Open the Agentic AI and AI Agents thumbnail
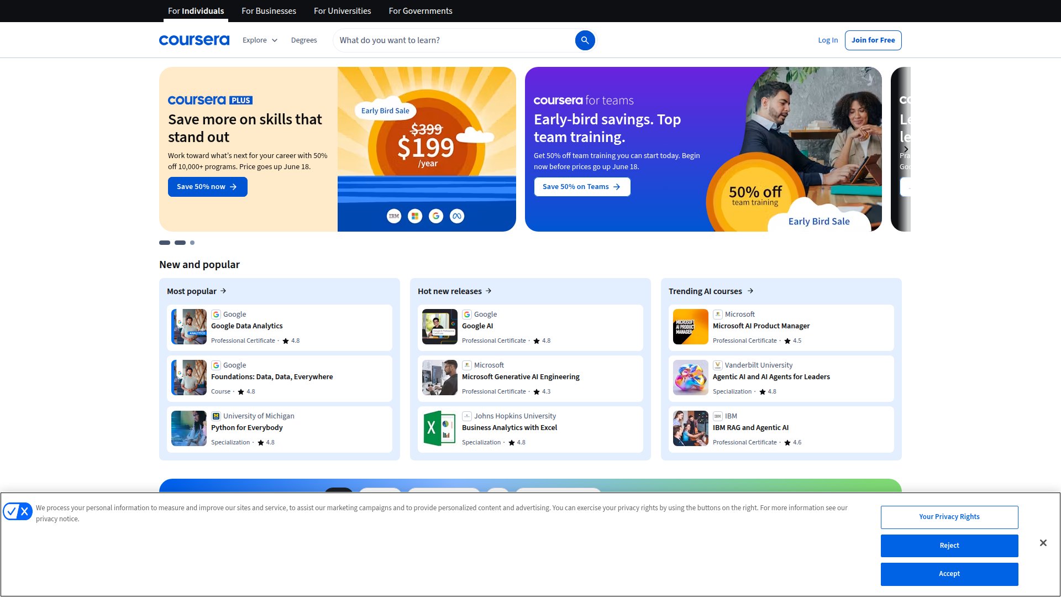 691,378
